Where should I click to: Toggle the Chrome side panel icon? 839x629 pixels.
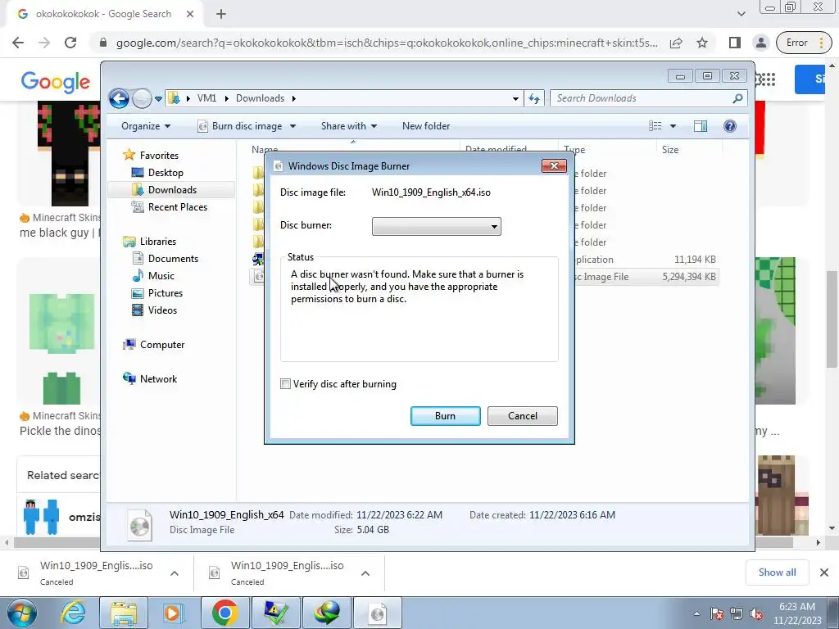tap(735, 43)
